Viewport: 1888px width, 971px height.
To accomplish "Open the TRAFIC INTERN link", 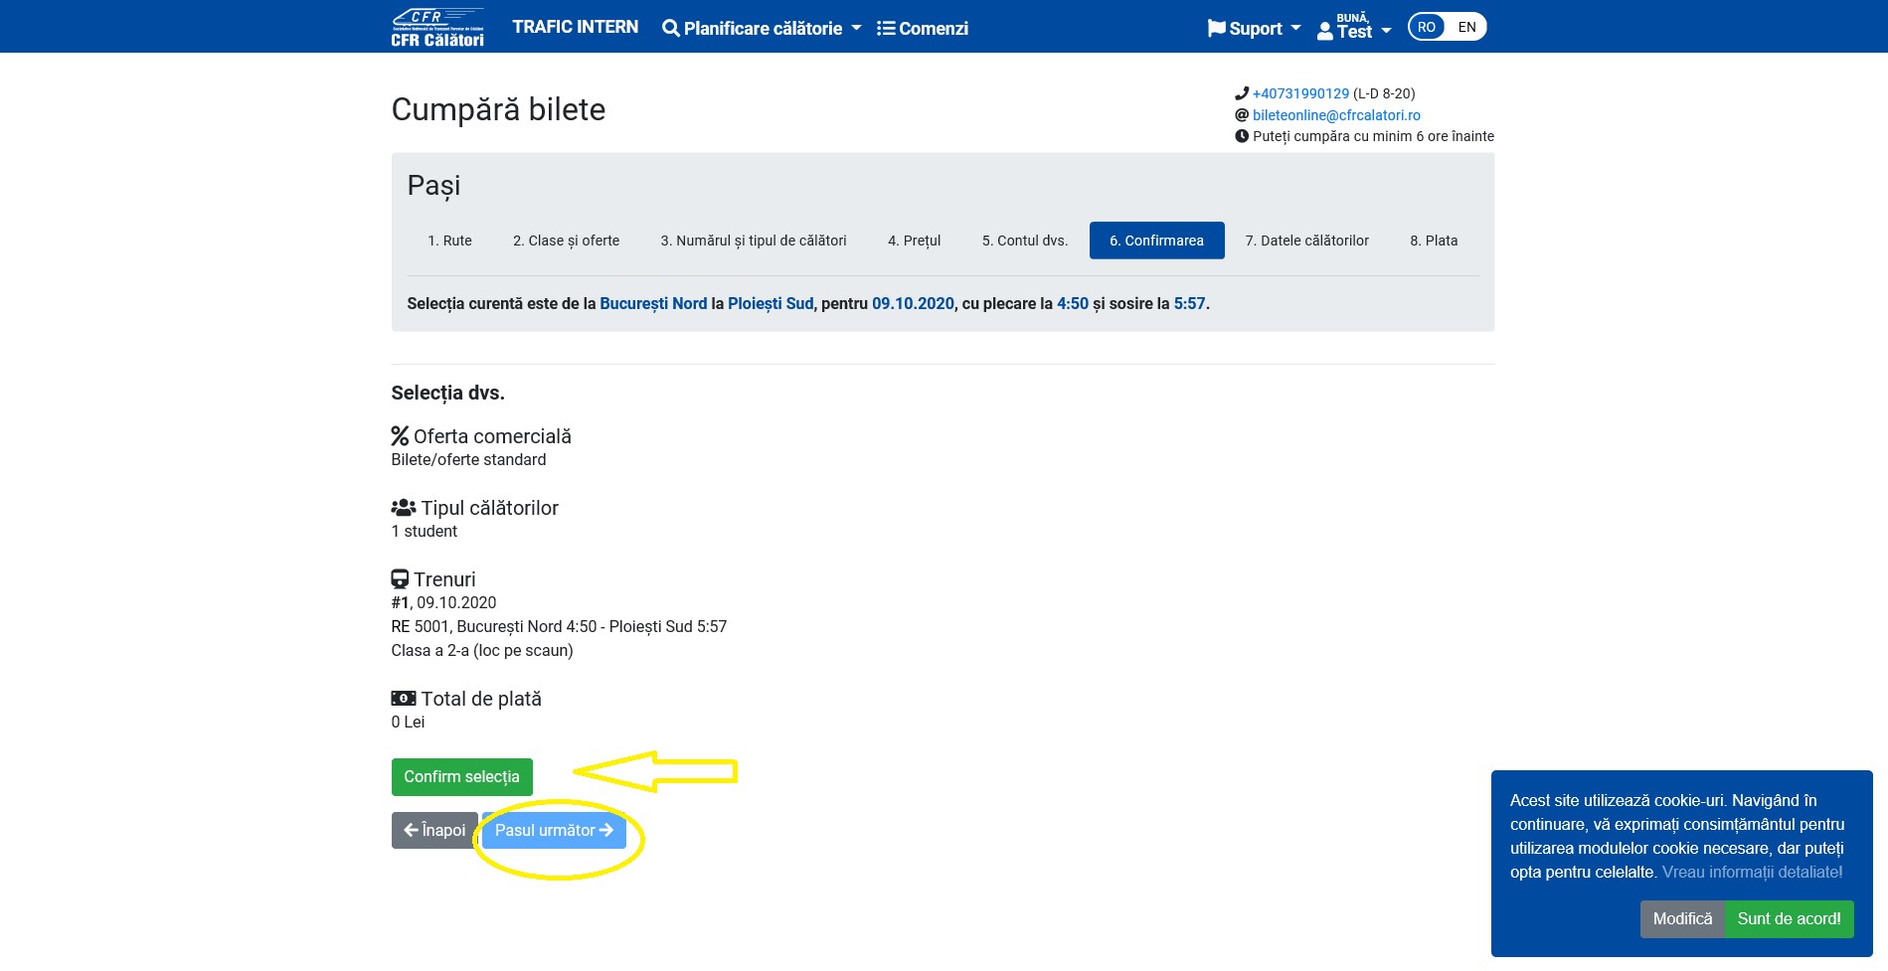I will click(x=576, y=27).
